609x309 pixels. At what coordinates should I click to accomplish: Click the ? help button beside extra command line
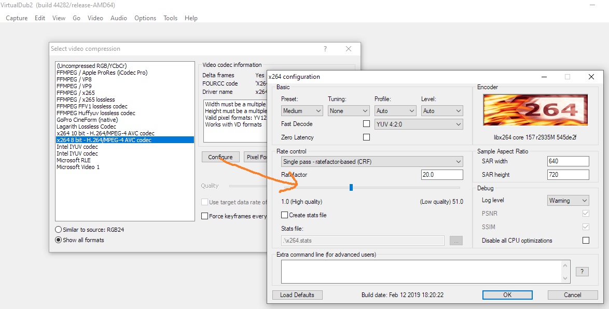[x=582, y=272]
